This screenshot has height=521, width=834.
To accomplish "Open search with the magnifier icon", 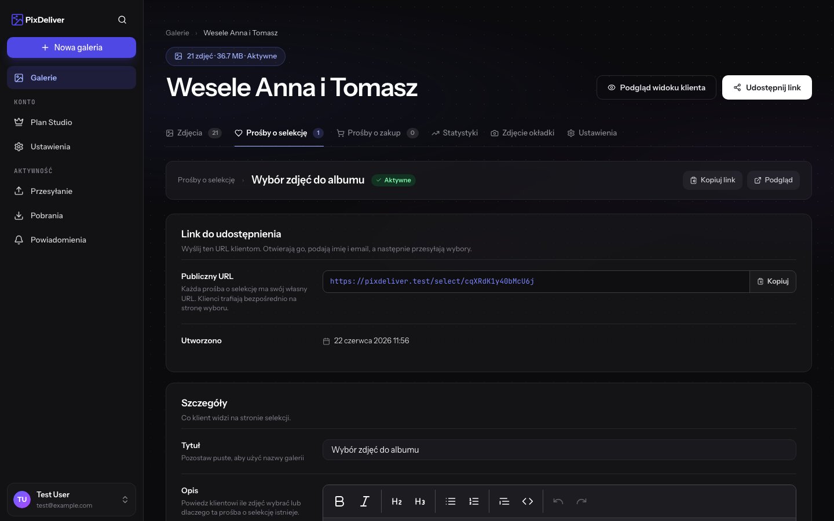I will click(x=122, y=20).
